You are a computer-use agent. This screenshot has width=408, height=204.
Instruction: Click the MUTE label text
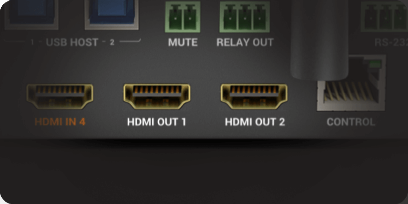pyautogui.click(x=182, y=42)
